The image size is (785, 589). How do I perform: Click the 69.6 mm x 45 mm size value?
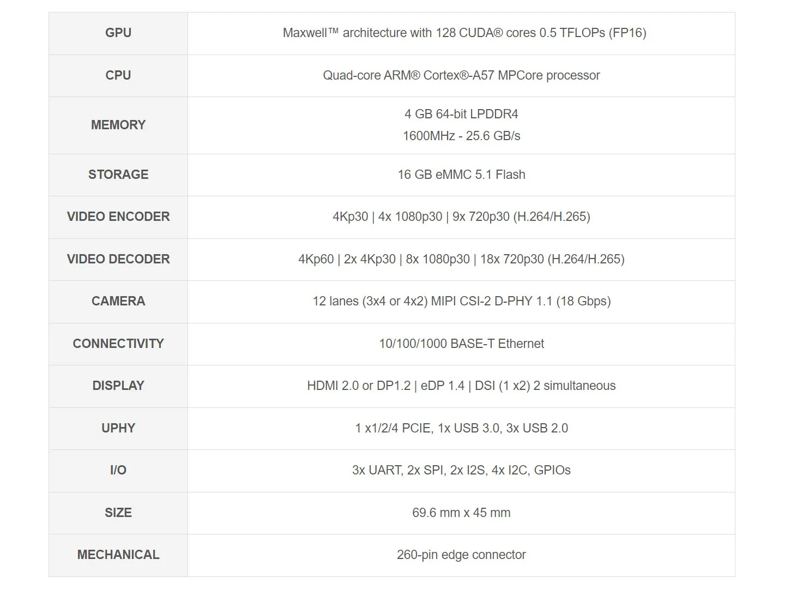(461, 513)
